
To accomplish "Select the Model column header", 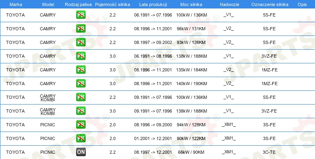I will 48,4.
